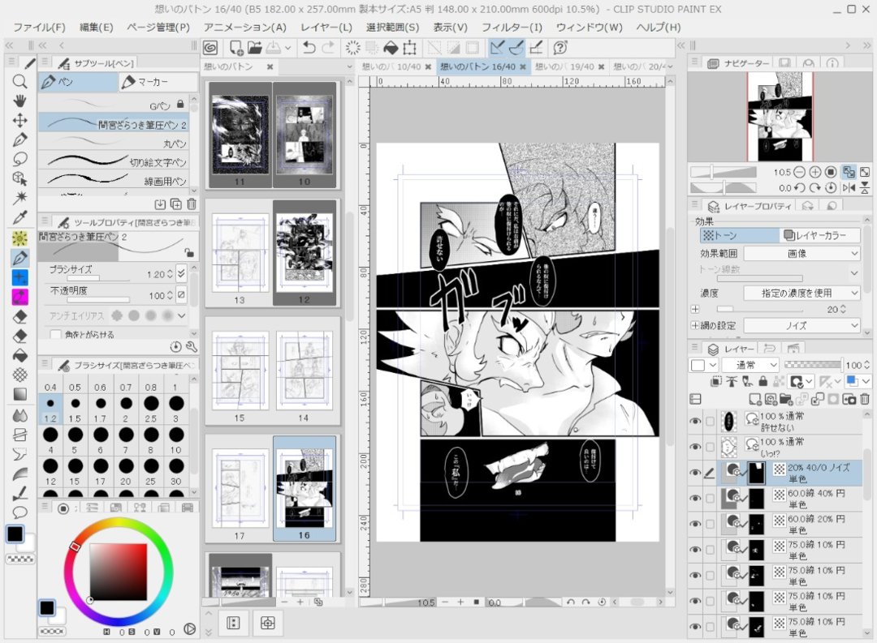Select the Balloon text tool
Screen dimensions: 877x643
(x=19, y=512)
